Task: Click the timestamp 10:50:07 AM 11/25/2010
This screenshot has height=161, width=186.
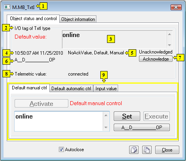Action: click(x=39, y=53)
